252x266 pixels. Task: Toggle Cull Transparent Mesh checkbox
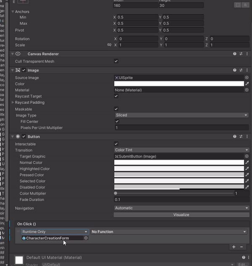point(116,61)
